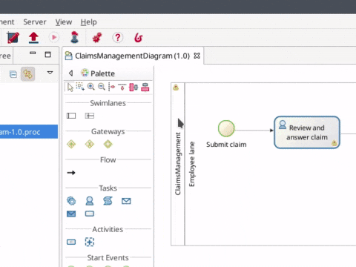Minimize the explorer side panel
This screenshot has width=356, height=267.
33,53
